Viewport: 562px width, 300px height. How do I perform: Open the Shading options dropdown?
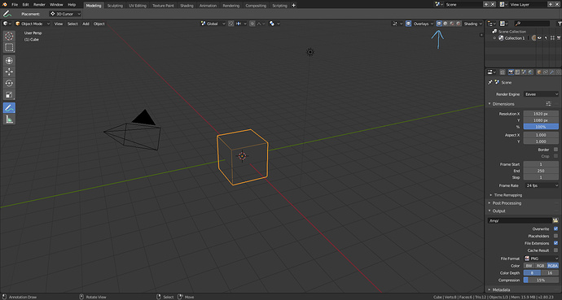(473, 24)
